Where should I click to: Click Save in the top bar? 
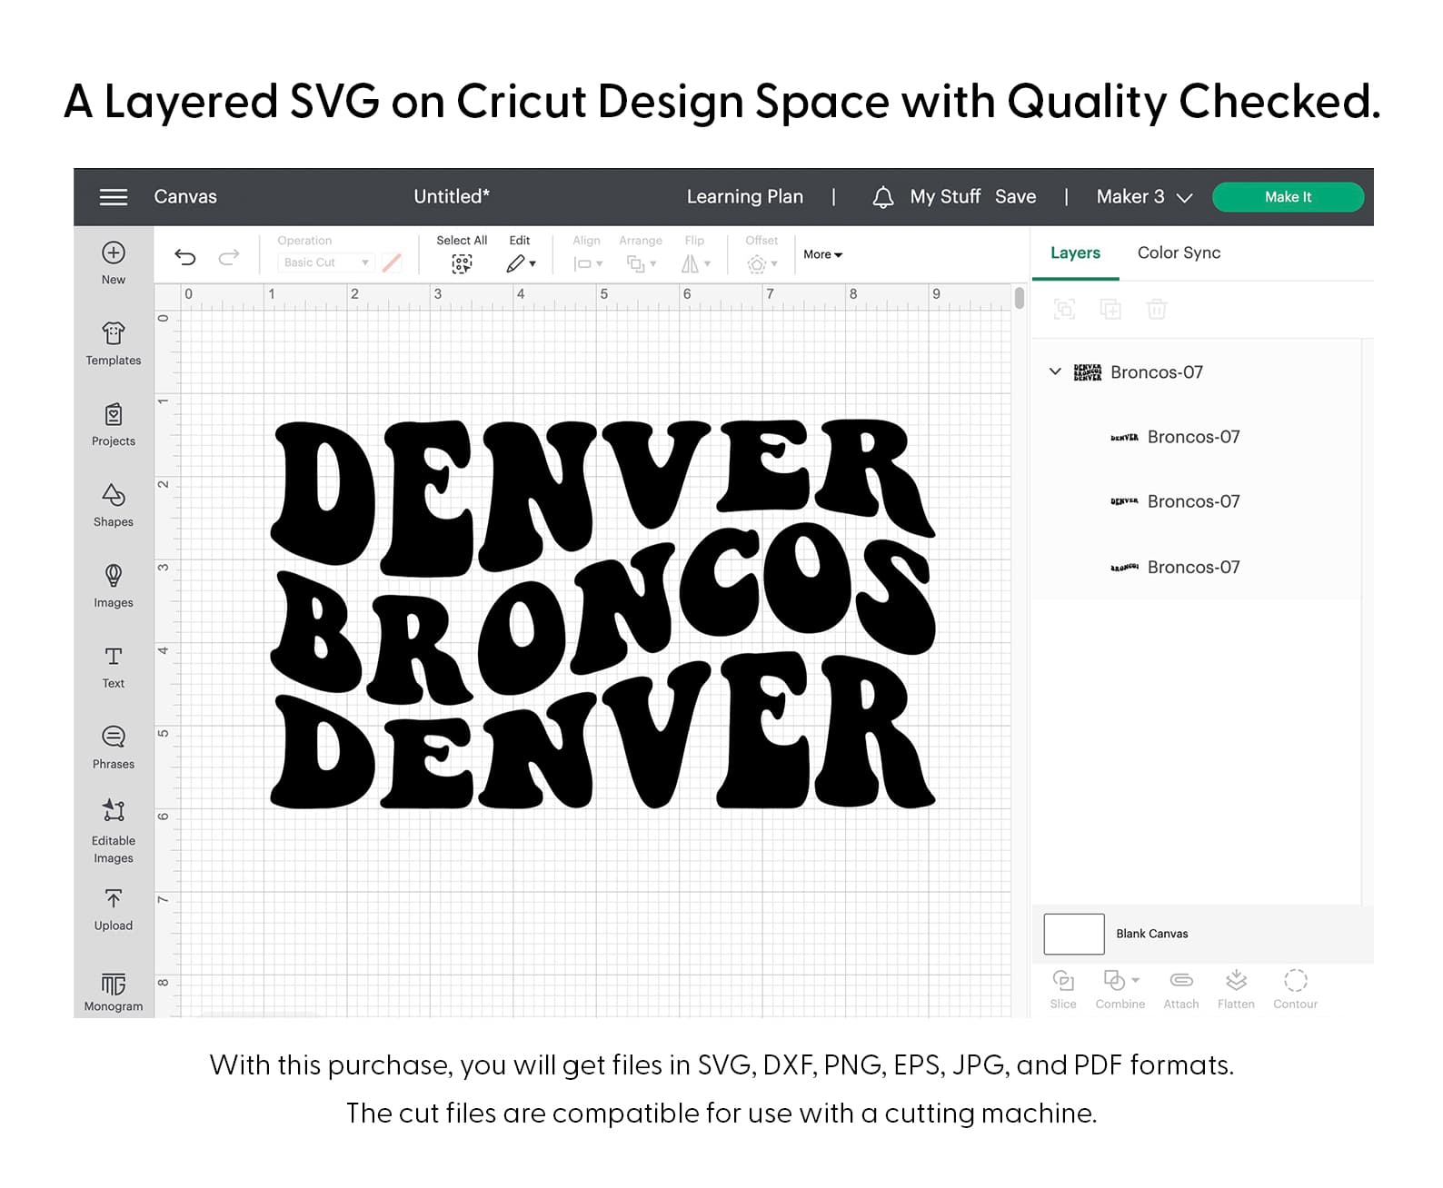coord(1015,197)
